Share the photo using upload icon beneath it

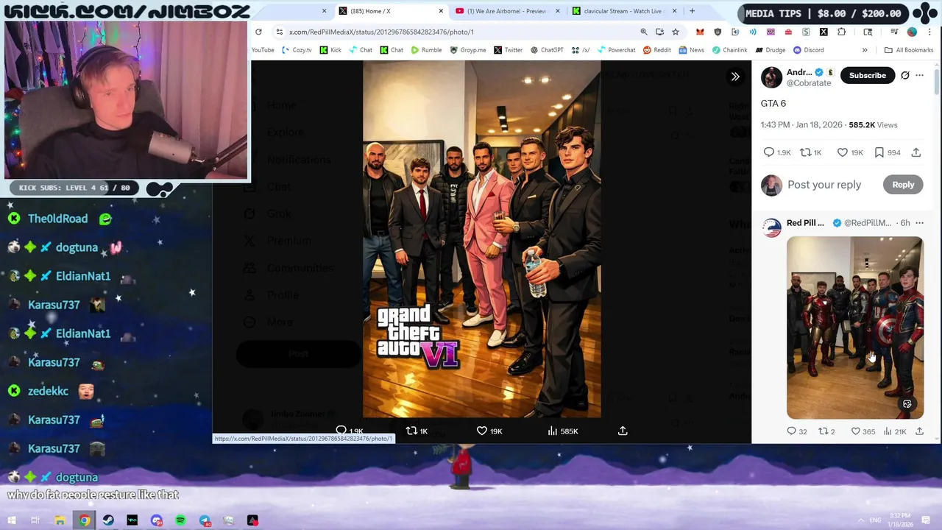click(x=623, y=431)
